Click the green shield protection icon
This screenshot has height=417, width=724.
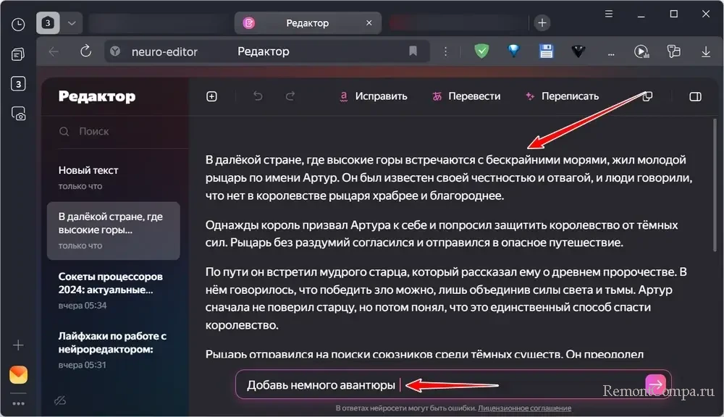click(x=481, y=51)
